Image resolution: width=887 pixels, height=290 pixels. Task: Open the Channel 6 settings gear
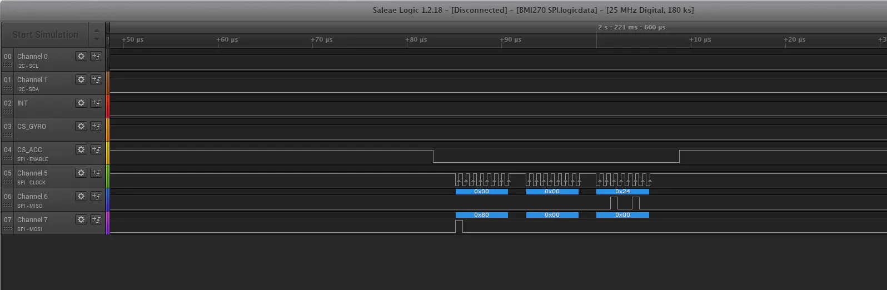click(x=81, y=196)
